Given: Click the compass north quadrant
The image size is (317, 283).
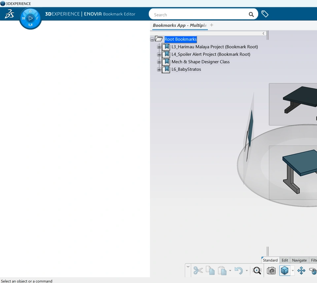Looking at the screenshot, I should (x=30, y=12).
